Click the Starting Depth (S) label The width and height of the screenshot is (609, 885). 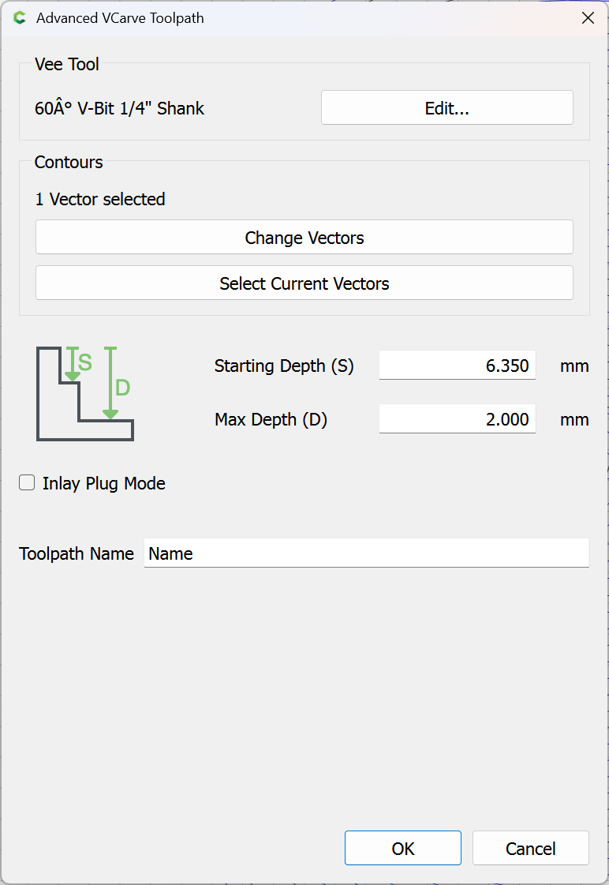tap(284, 366)
